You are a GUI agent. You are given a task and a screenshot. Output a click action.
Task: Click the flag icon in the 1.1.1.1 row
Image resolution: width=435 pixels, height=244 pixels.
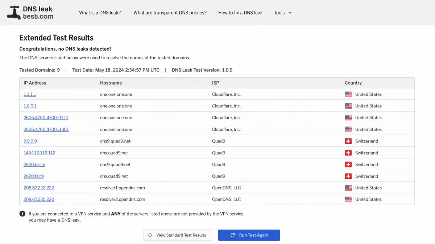[348, 94]
